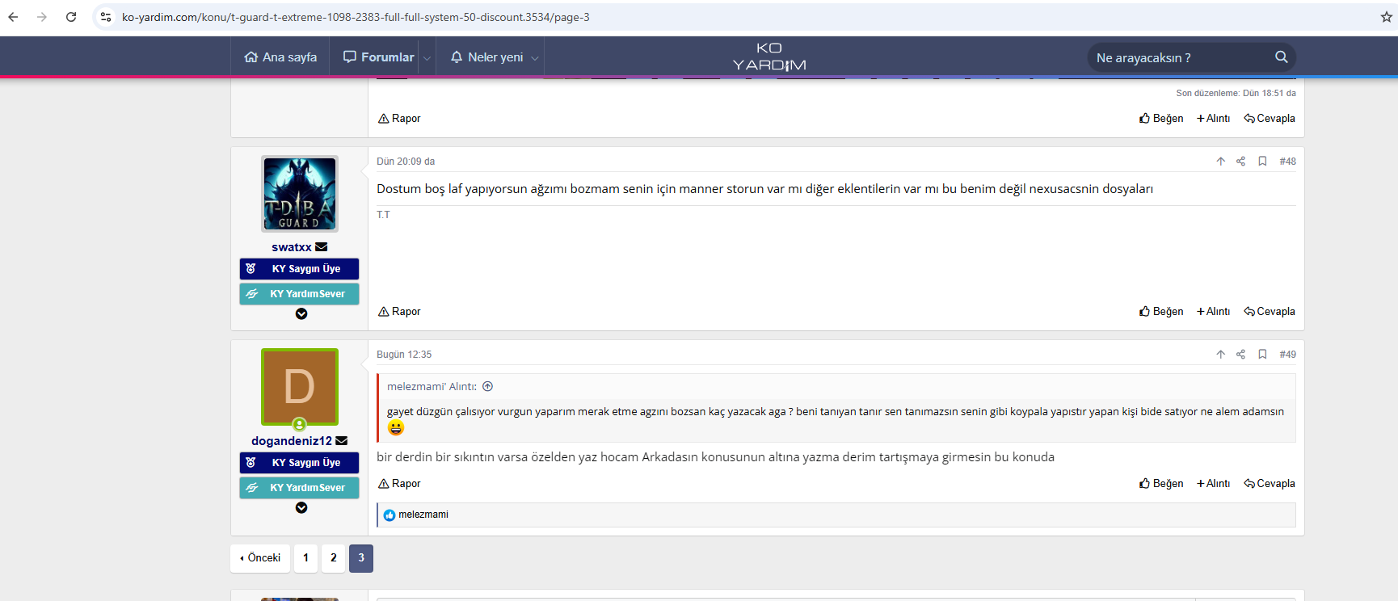Screen dimensions: 1398x601
Task: Click the browser forward arrow
Action: pyautogui.click(x=42, y=17)
